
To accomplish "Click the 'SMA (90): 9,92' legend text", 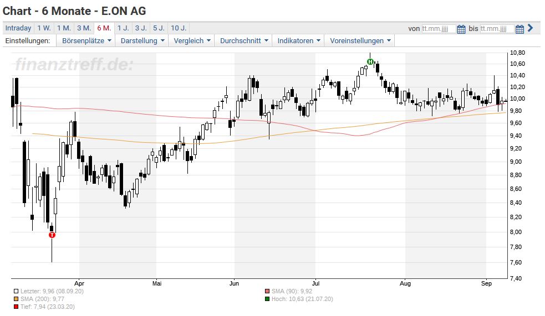I will pos(292,291).
